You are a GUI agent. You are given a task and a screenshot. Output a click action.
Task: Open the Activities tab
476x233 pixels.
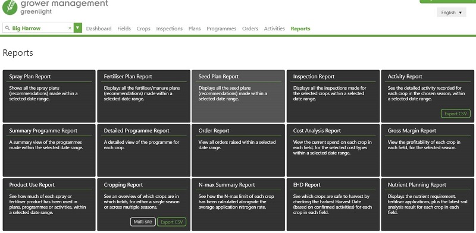[274, 29]
